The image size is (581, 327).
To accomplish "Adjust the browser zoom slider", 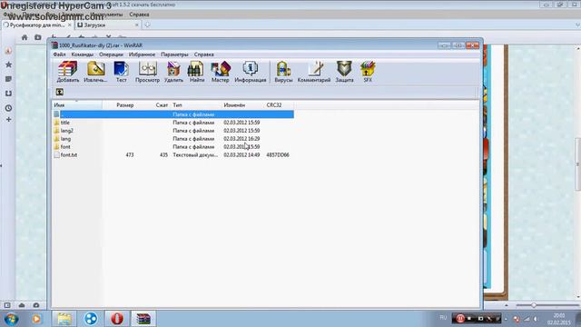I will point(534,305).
